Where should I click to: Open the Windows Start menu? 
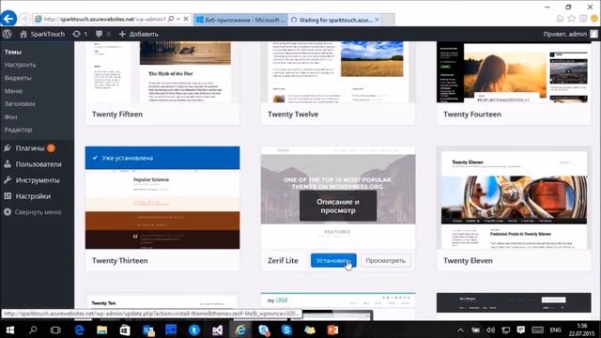[x=10, y=330]
